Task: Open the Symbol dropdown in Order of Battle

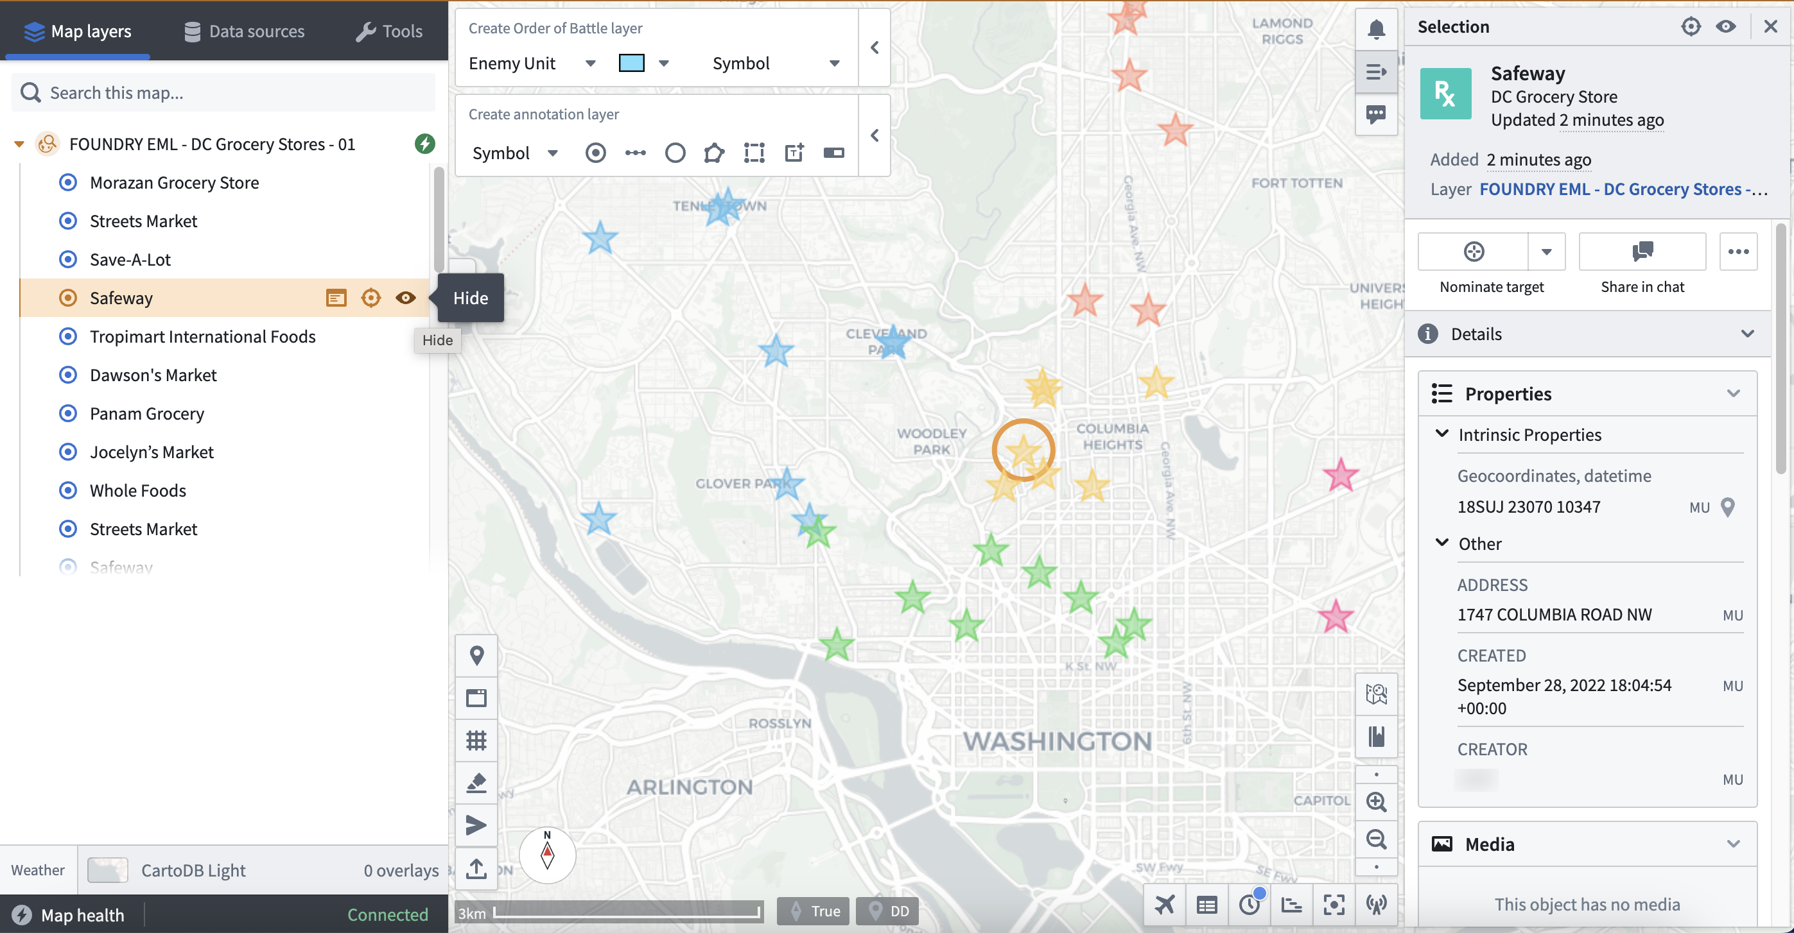Action: pos(776,64)
